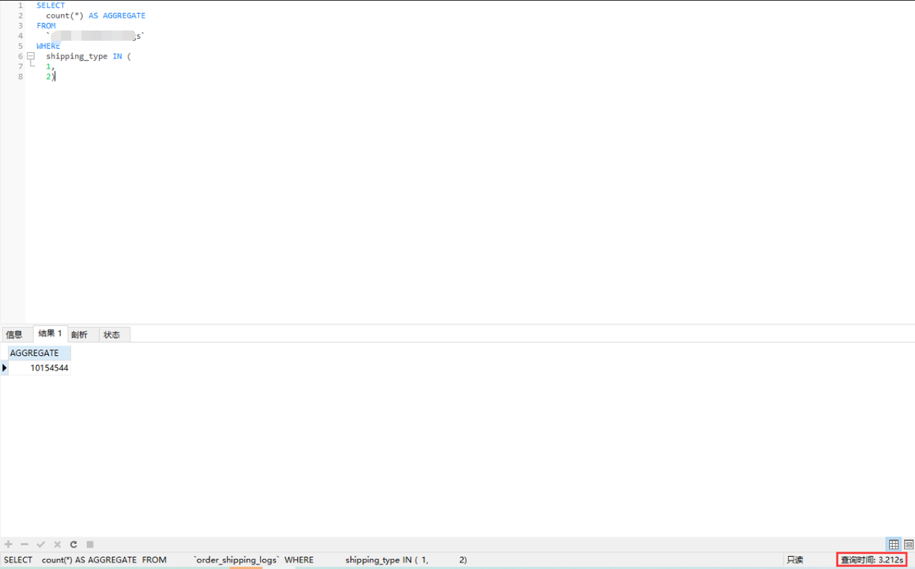
Task: Click the order_shipping_logs text in the status bar
Action: click(236, 560)
